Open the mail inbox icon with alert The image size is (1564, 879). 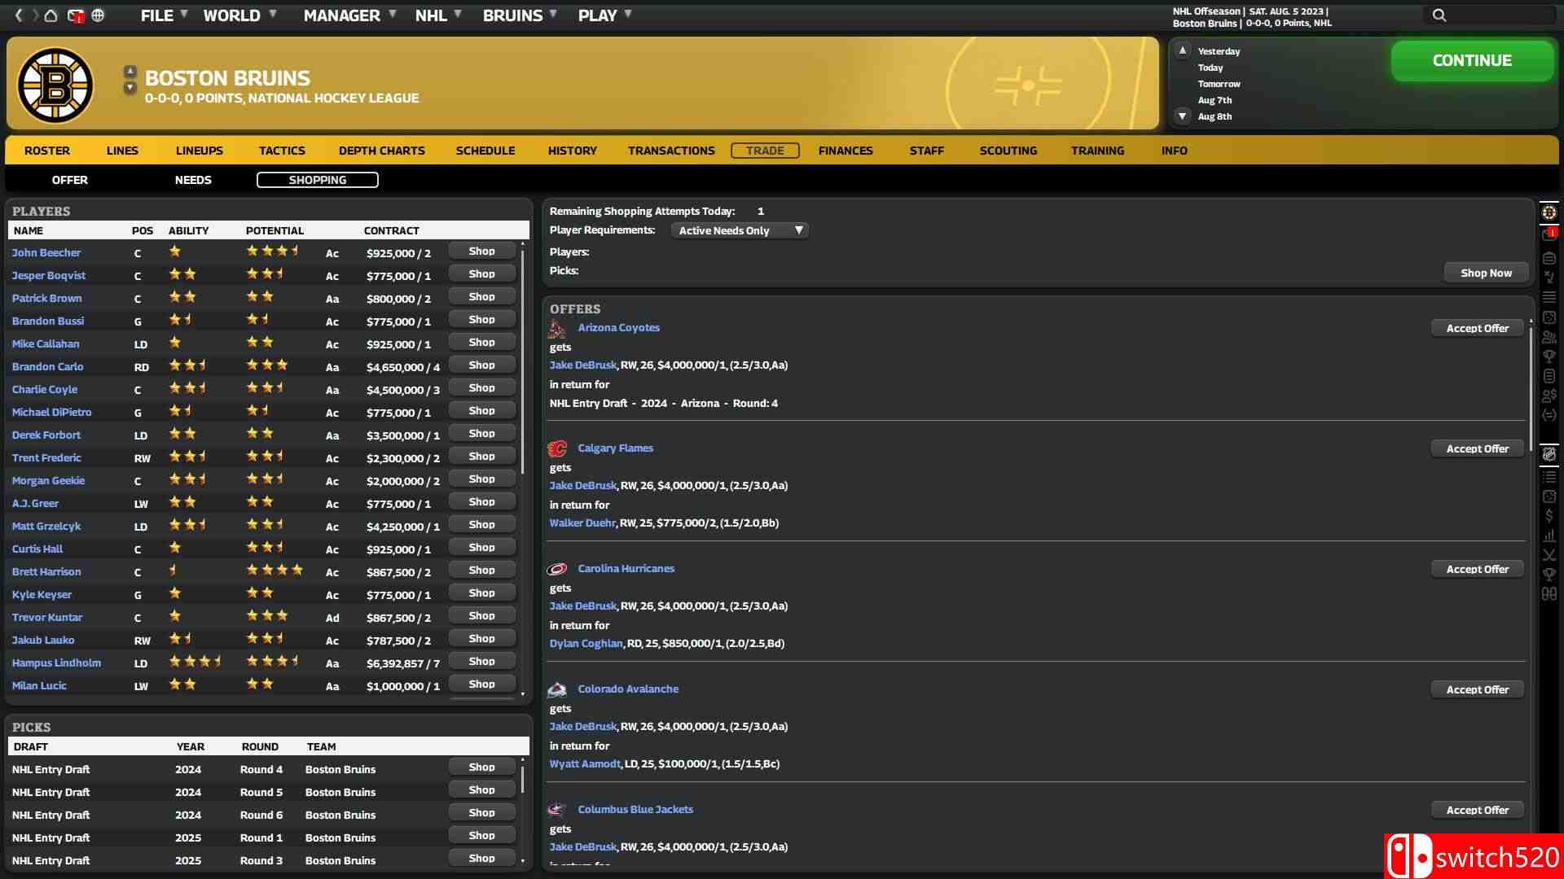coord(75,15)
